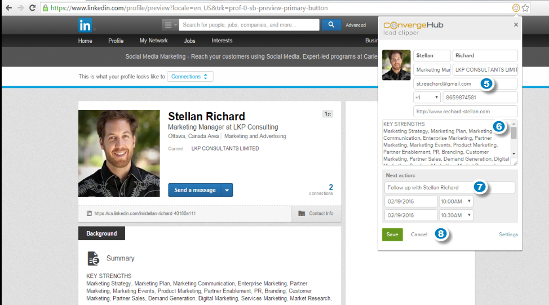
Task: Click Stellan Richard's large profile photo
Action: [x=119, y=153]
